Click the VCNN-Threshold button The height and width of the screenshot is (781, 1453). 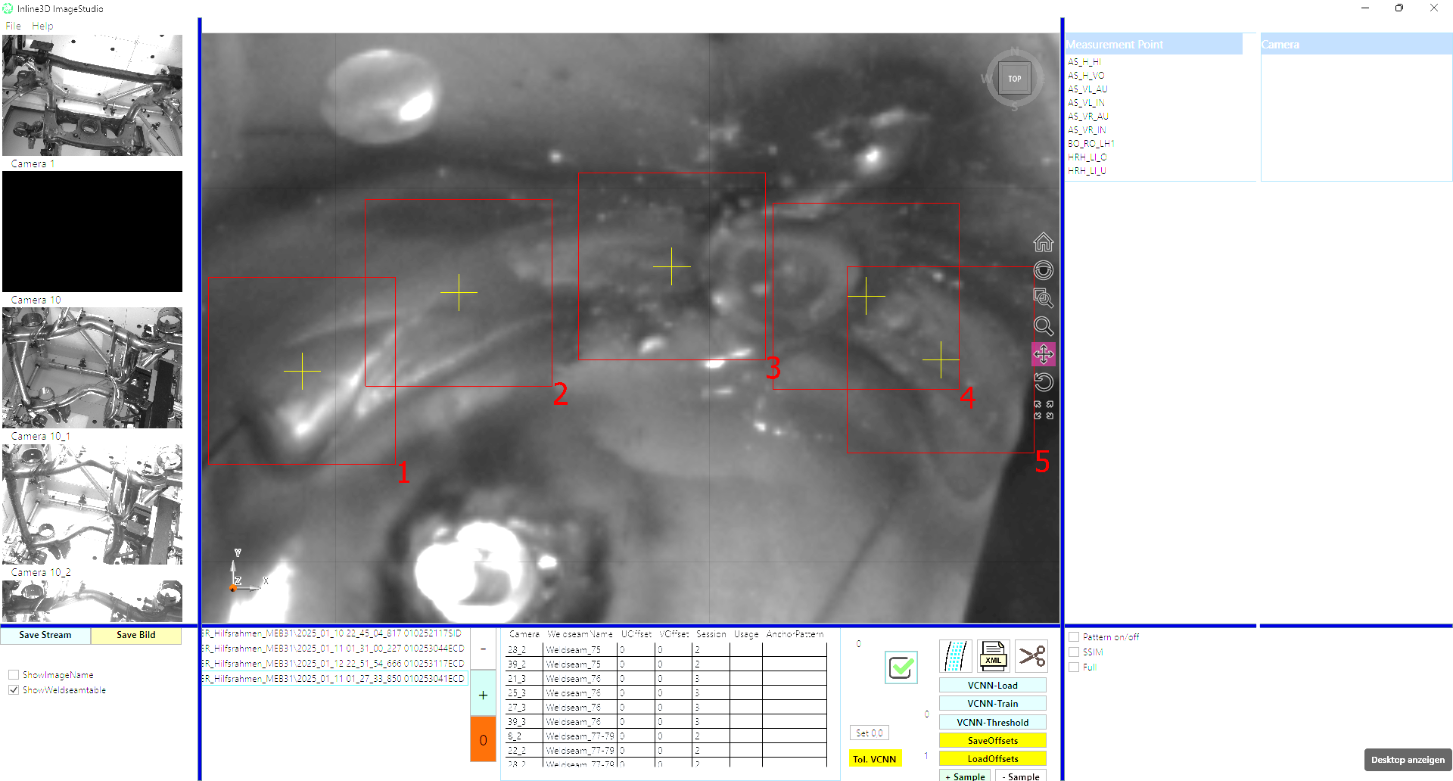(993, 722)
